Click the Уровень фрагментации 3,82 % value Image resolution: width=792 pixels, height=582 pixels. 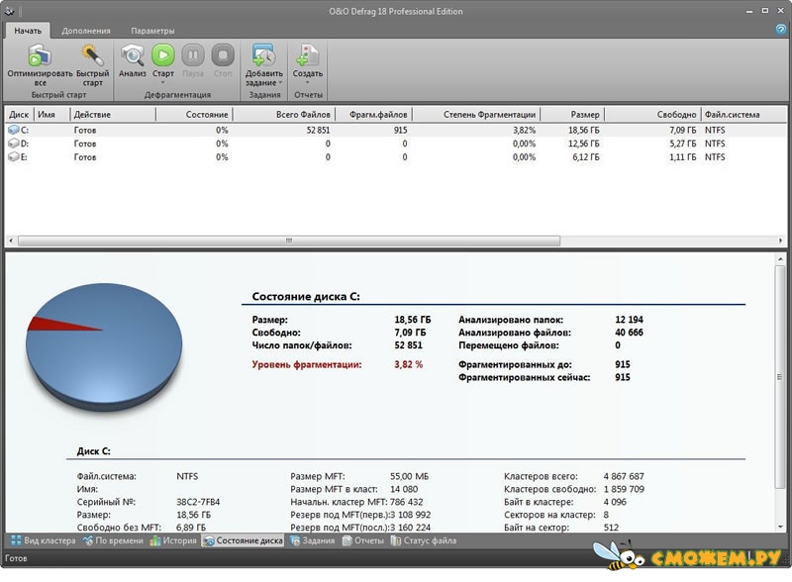(408, 364)
